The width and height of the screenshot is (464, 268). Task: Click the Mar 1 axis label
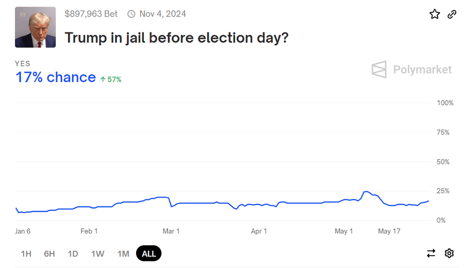171,231
